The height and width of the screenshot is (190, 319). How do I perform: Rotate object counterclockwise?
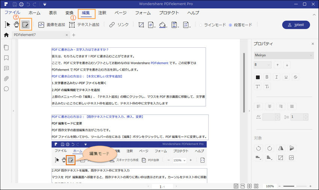point(258,148)
